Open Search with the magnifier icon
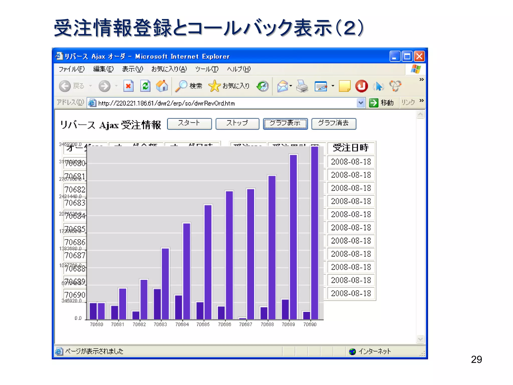Viewport: 513px width, 385px height. click(181, 86)
